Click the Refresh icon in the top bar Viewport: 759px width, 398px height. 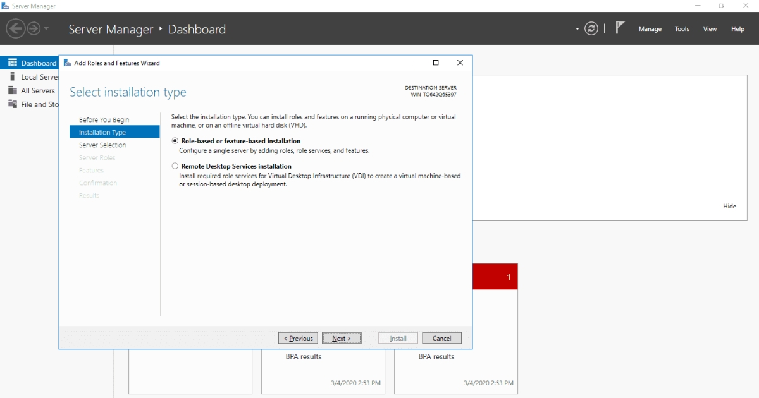(591, 28)
